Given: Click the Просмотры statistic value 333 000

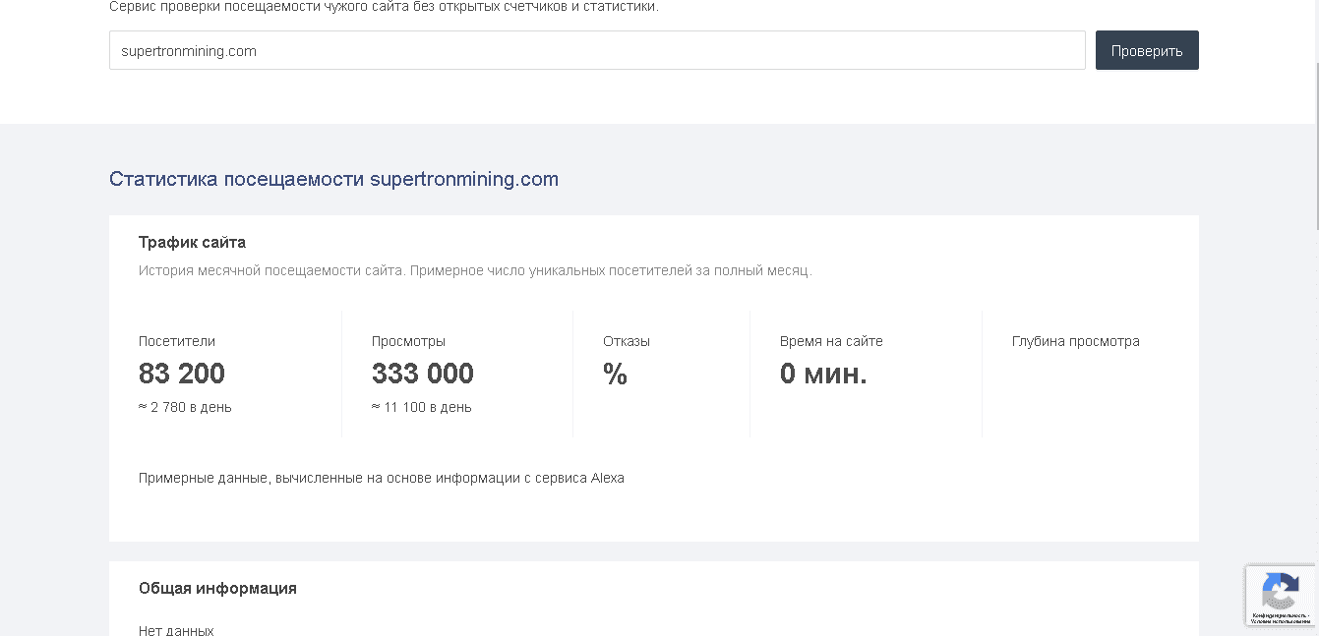Looking at the screenshot, I should tap(422, 374).
